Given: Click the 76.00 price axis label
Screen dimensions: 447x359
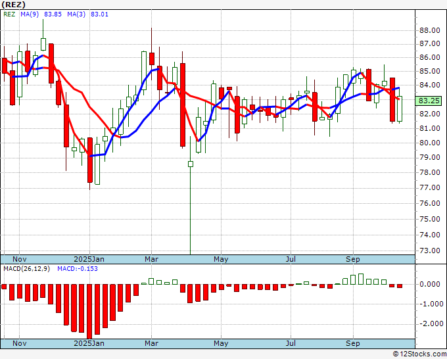Looking at the screenshot, I should 430,203.
